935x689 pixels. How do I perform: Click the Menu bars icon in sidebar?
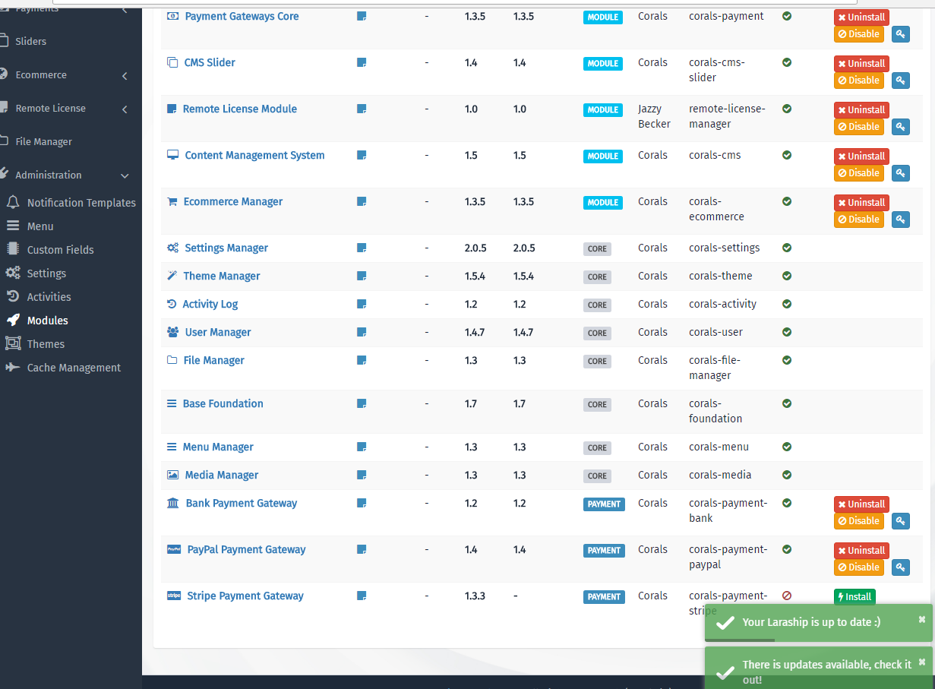(13, 226)
